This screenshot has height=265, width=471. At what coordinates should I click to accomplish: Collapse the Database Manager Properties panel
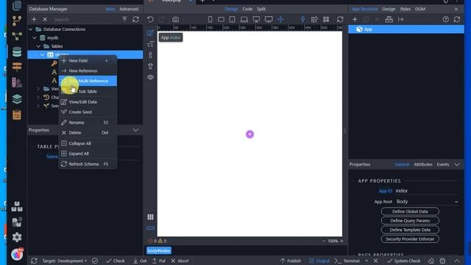[135, 130]
